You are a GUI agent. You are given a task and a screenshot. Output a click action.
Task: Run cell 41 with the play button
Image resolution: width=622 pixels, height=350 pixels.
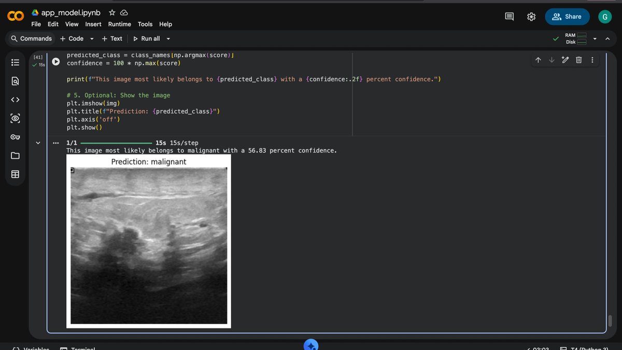[x=55, y=61]
